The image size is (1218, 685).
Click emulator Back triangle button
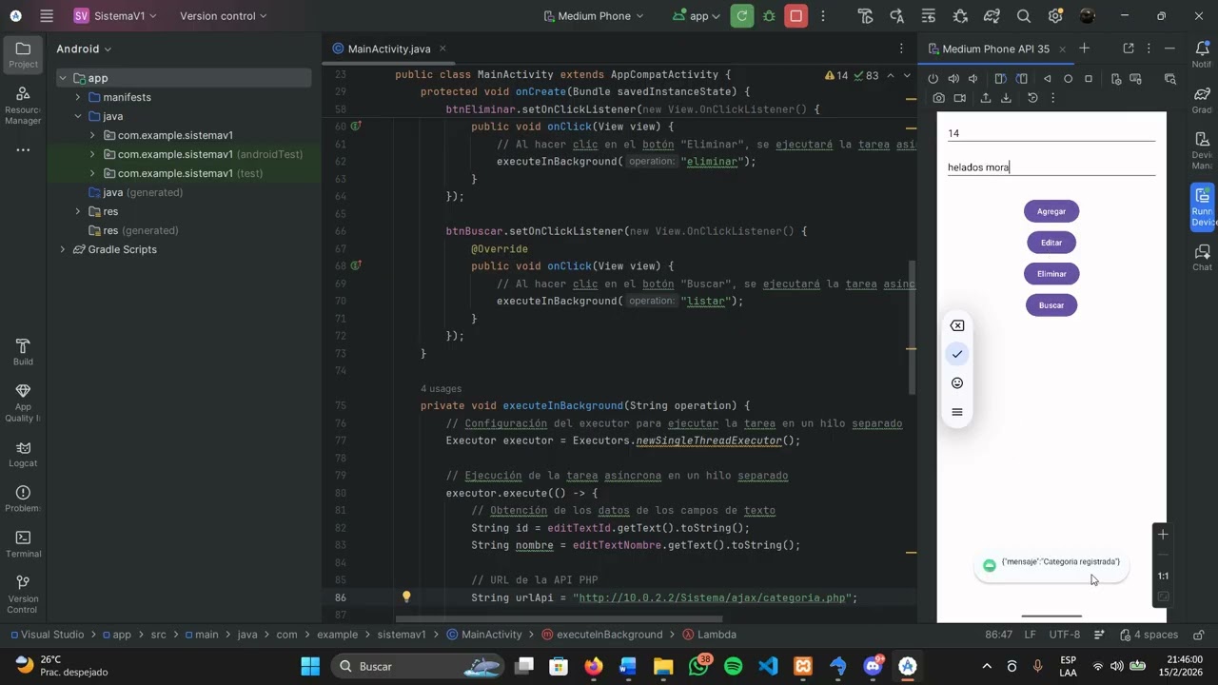click(x=1047, y=79)
